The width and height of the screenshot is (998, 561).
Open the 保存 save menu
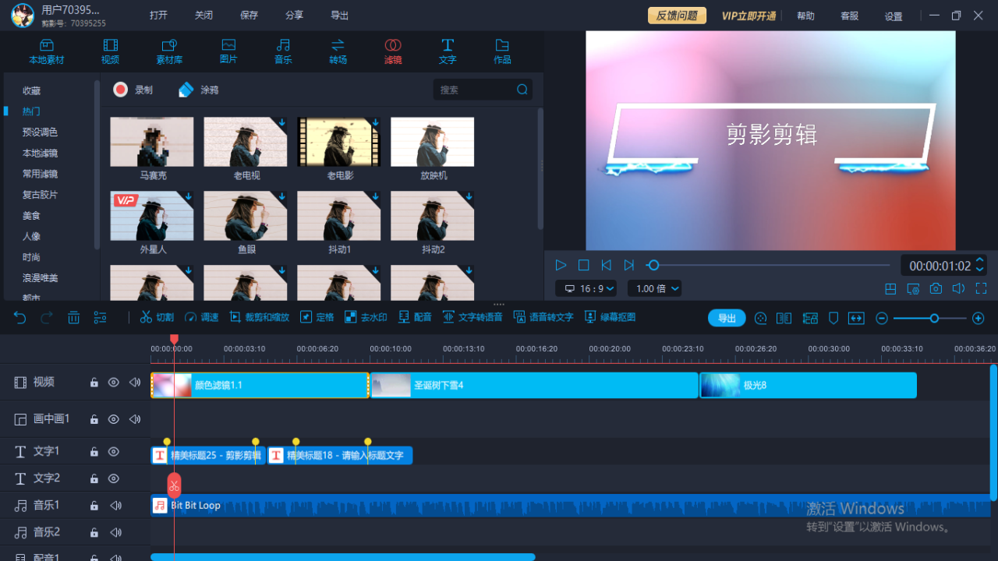(x=249, y=14)
